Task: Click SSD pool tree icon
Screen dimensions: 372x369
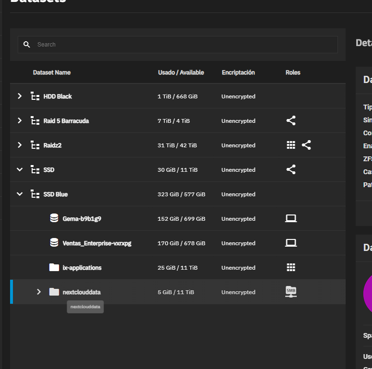Action: pyautogui.click(x=35, y=169)
